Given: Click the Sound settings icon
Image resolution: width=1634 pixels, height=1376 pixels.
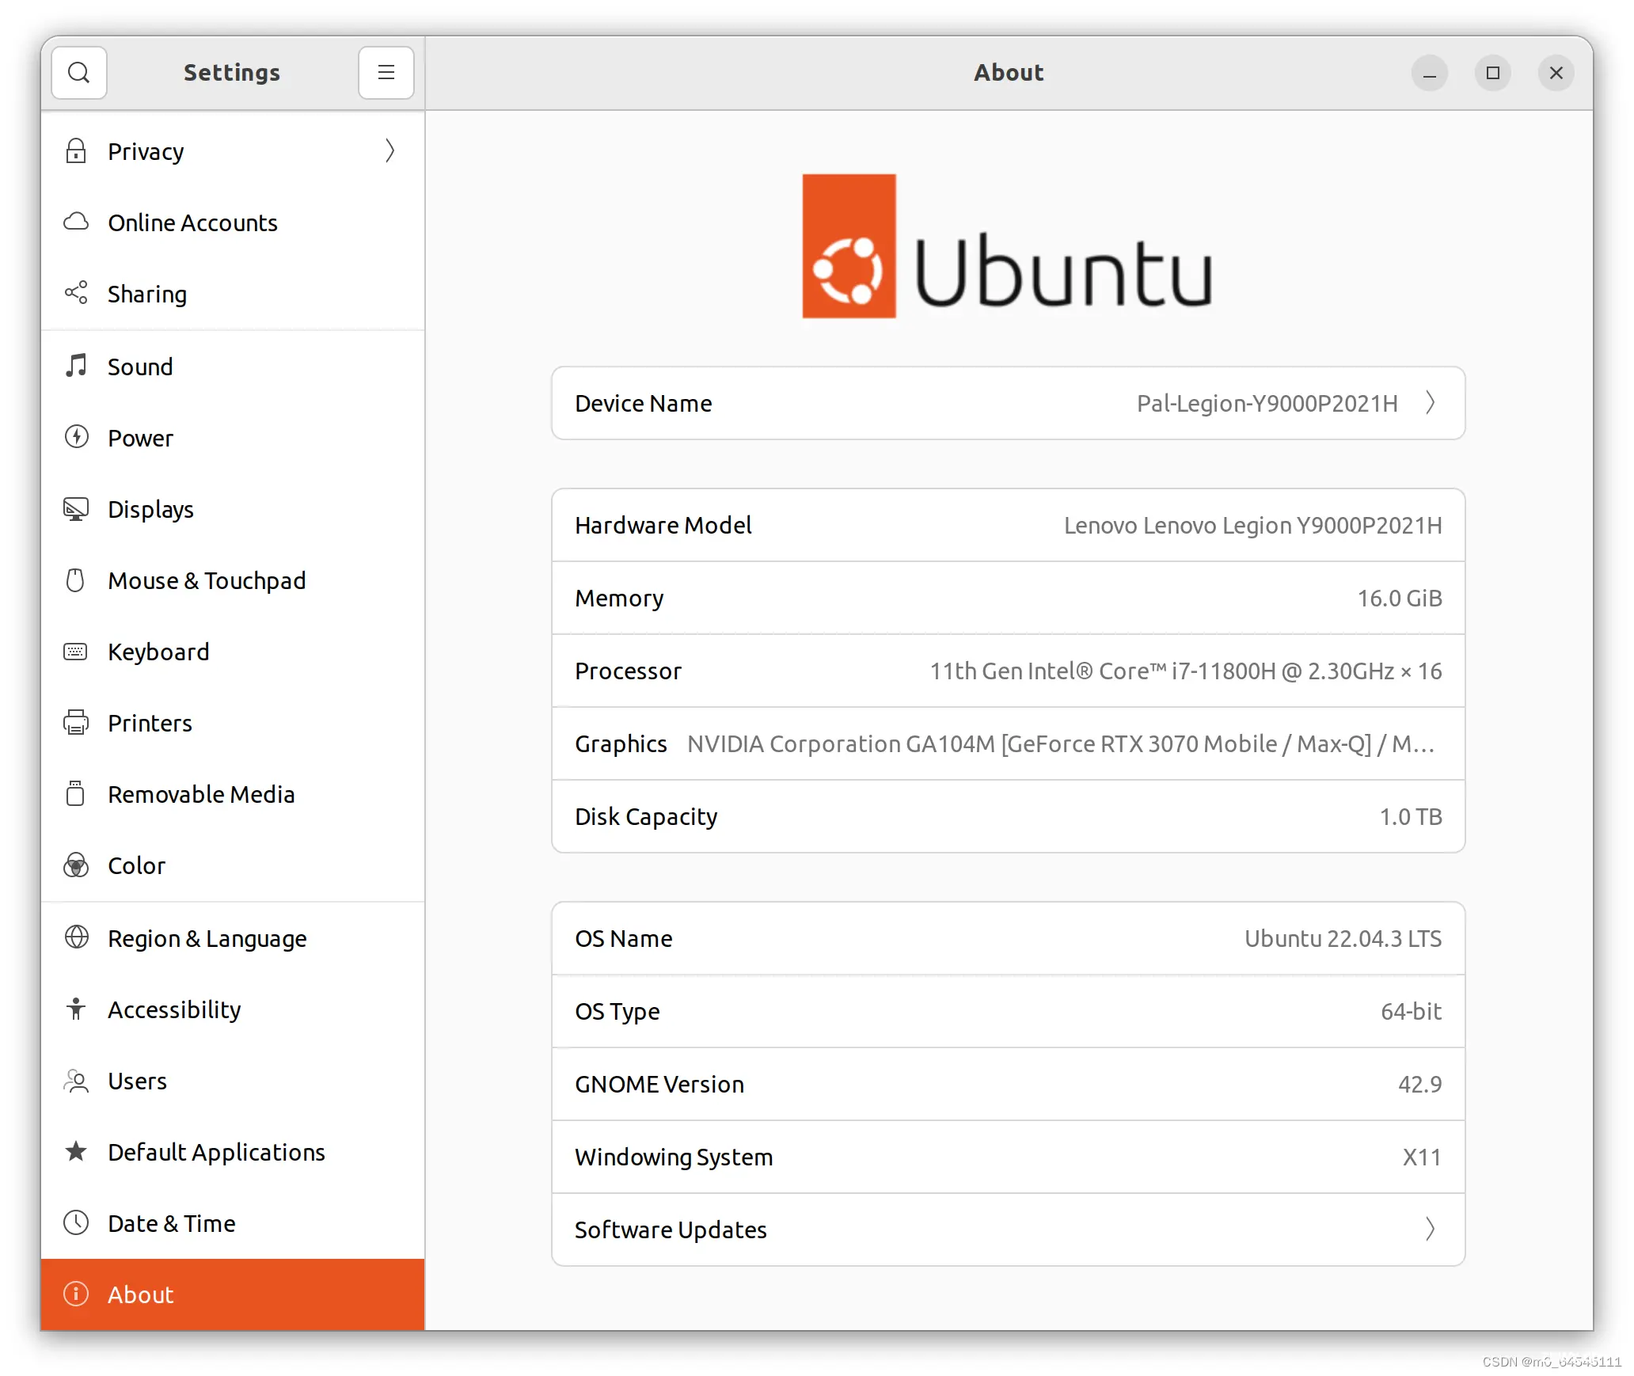Looking at the screenshot, I should pos(77,364).
